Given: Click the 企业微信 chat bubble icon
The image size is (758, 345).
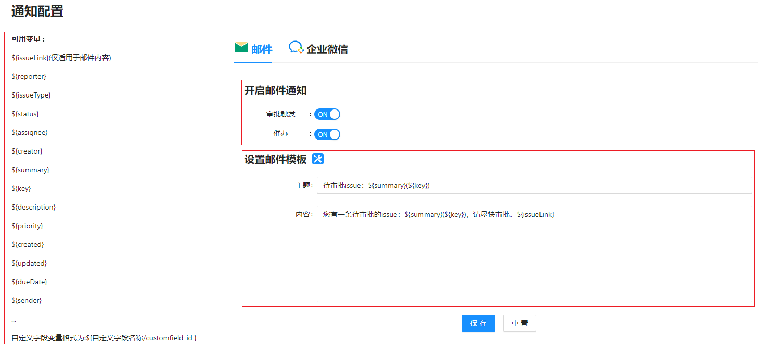Looking at the screenshot, I should coord(296,48).
